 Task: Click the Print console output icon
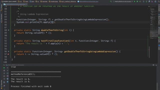(7, 79)
